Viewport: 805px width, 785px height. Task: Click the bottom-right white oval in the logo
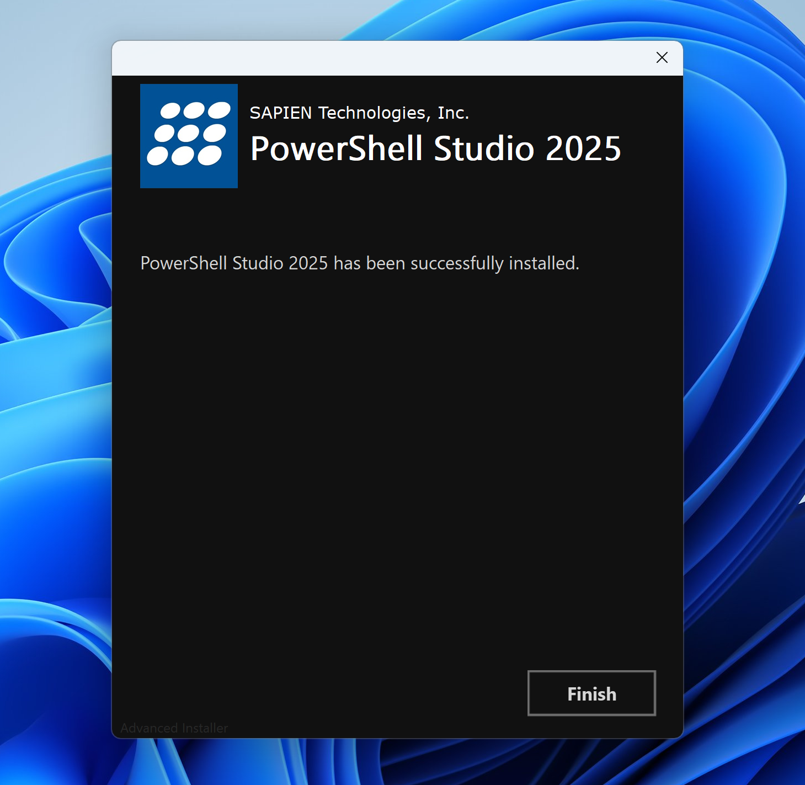210,156
